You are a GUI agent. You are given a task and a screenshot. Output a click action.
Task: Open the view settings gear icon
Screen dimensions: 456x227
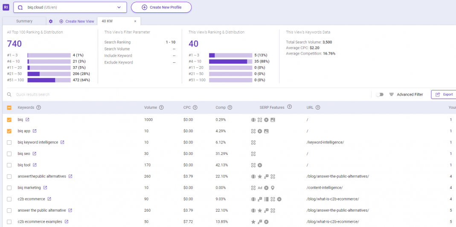click(x=51, y=21)
